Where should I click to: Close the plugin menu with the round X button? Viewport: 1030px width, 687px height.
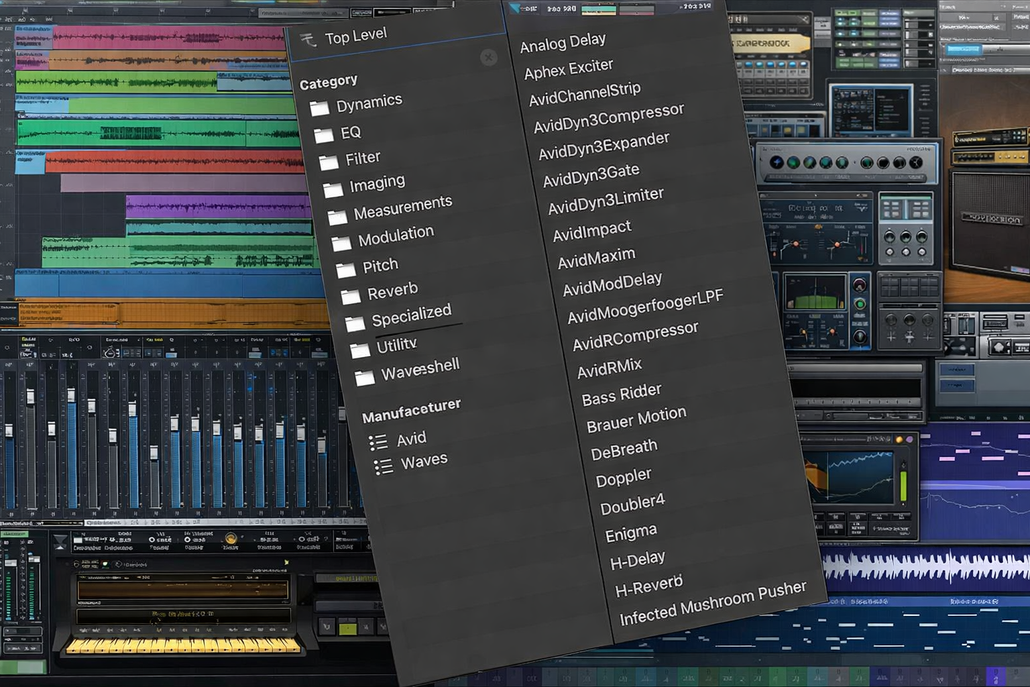point(489,58)
